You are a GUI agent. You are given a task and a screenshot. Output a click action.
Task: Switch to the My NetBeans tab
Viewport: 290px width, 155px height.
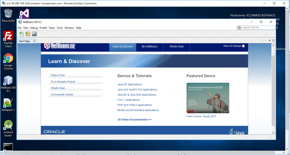[149, 47]
